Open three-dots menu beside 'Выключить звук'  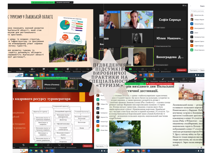119,12
